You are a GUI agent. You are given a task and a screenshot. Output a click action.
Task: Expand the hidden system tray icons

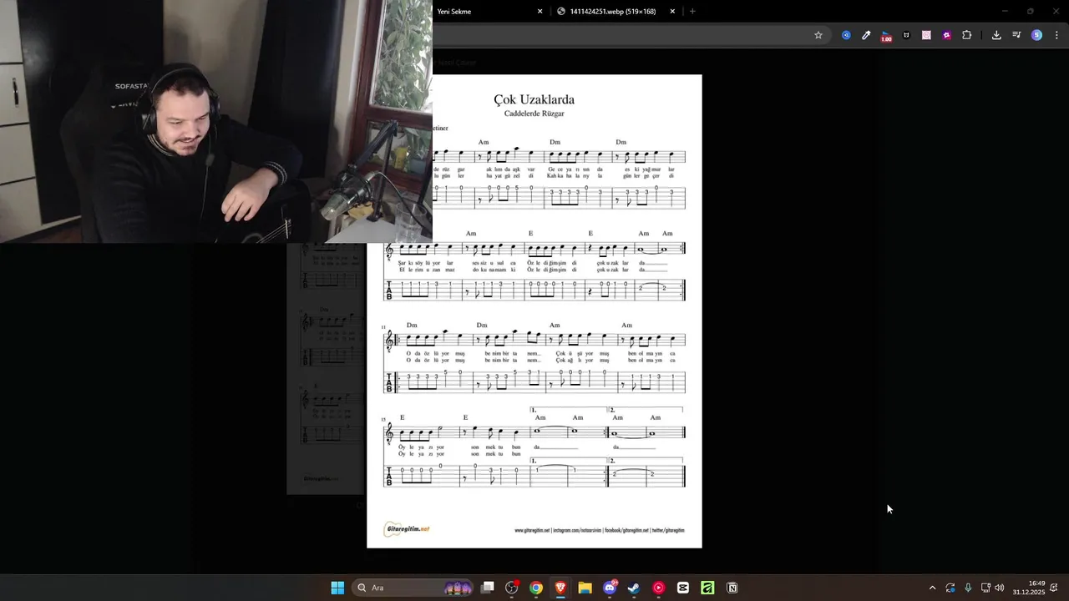pyautogui.click(x=932, y=588)
